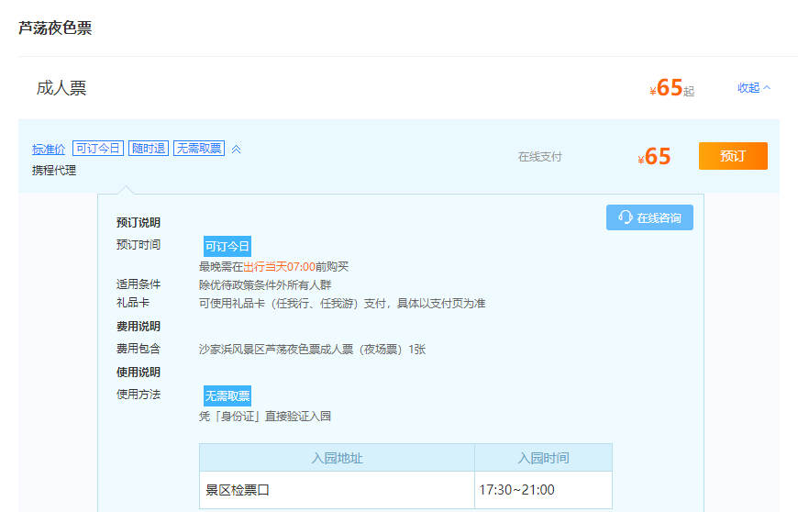Click 预订说明 section heading
798x512 pixels.
(138, 223)
